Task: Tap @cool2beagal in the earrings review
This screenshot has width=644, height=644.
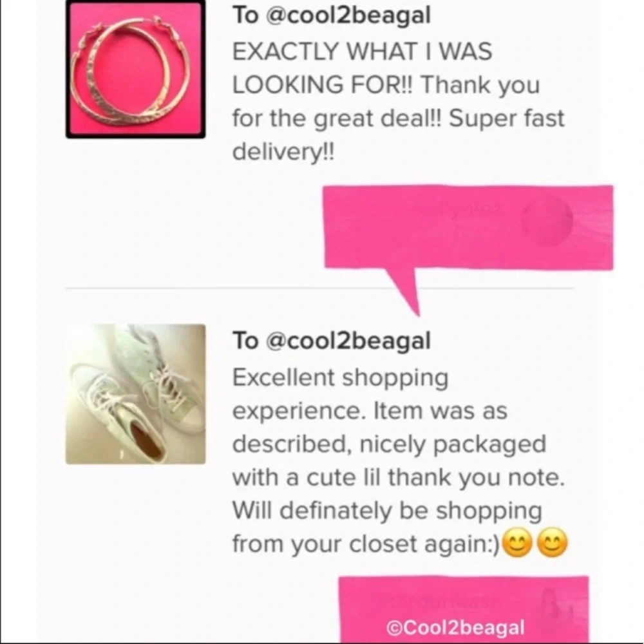Action: [x=348, y=16]
